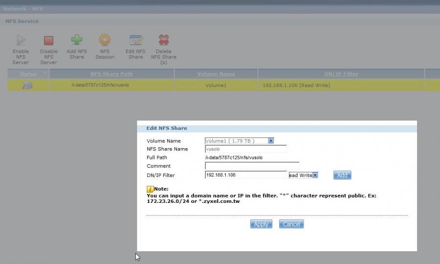This screenshot has width=440, height=264.
Task: Focus the Comment text field
Action: [252, 166]
